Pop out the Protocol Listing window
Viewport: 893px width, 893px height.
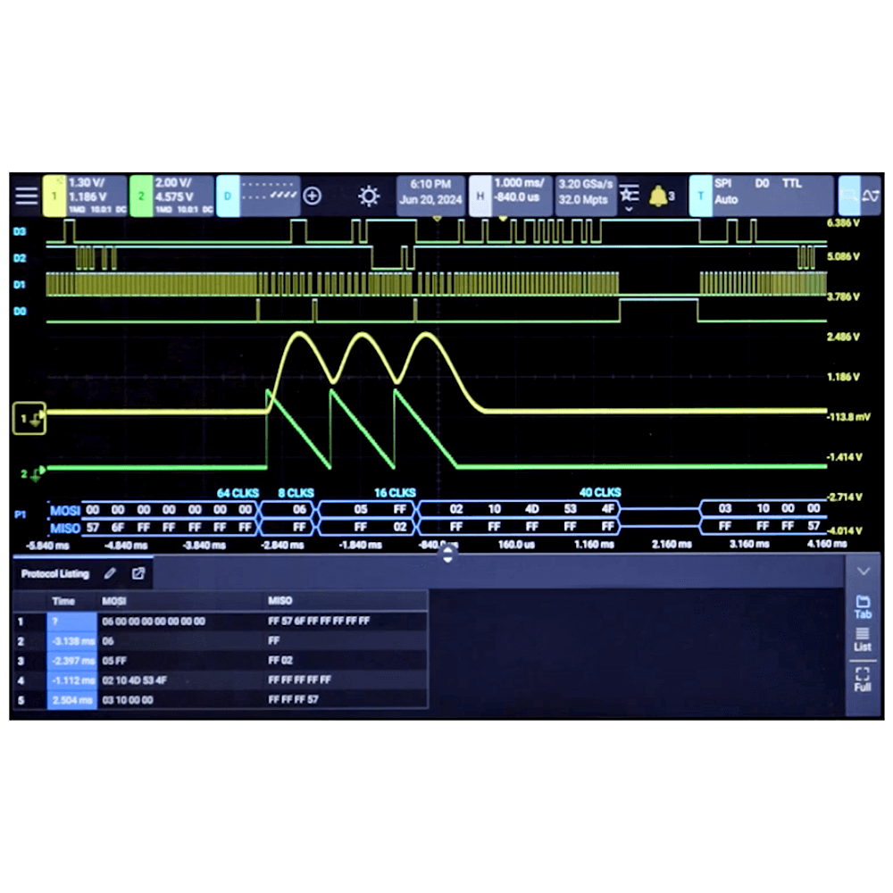pyautogui.click(x=138, y=573)
